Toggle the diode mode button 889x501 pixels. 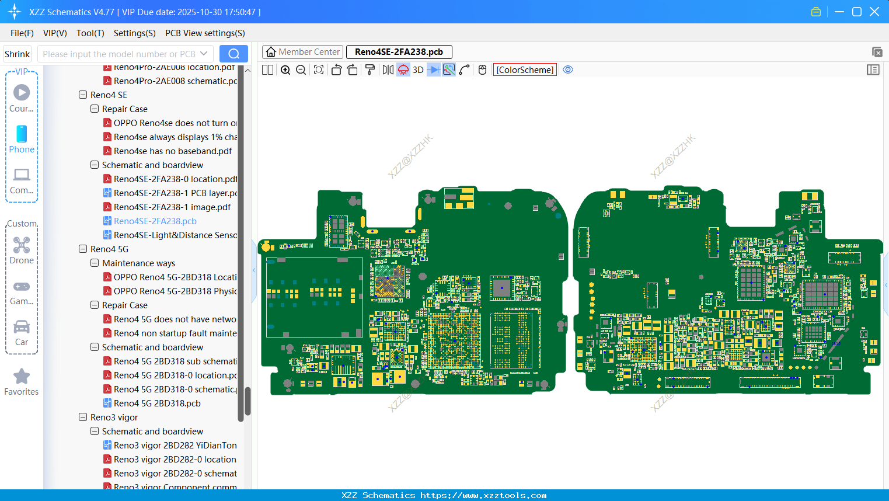coord(433,70)
